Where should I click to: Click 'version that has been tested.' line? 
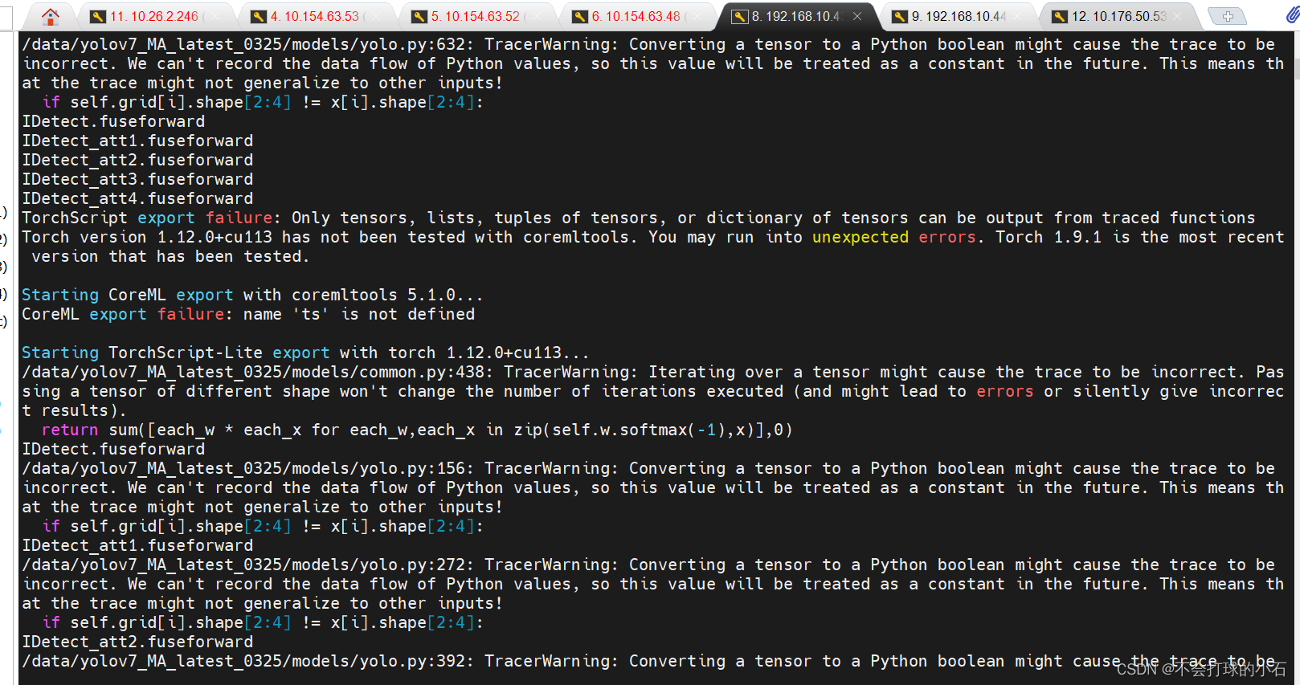click(x=170, y=256)
